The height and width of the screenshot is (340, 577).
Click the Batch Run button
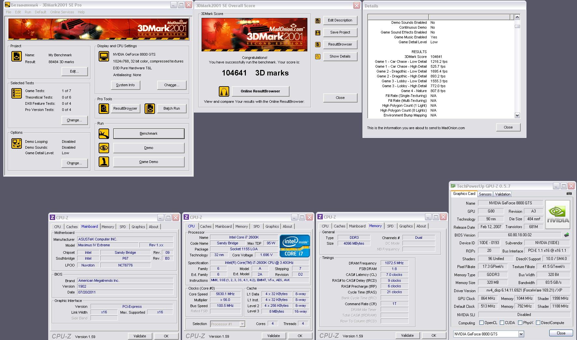172,109
